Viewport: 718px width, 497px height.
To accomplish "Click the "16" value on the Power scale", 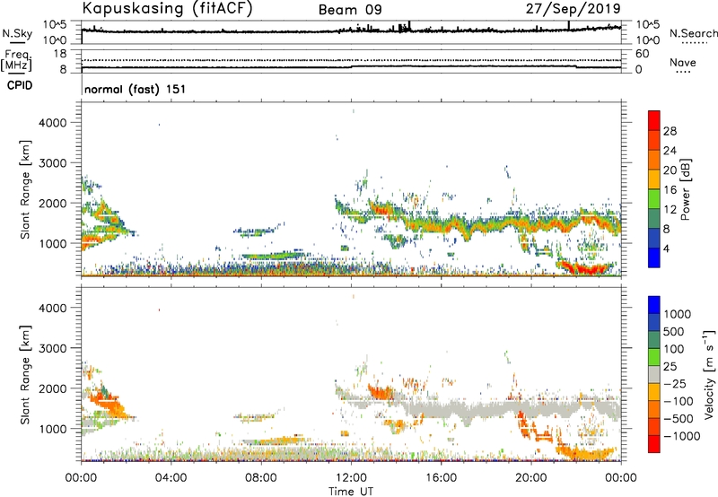I will click(670, 189).
